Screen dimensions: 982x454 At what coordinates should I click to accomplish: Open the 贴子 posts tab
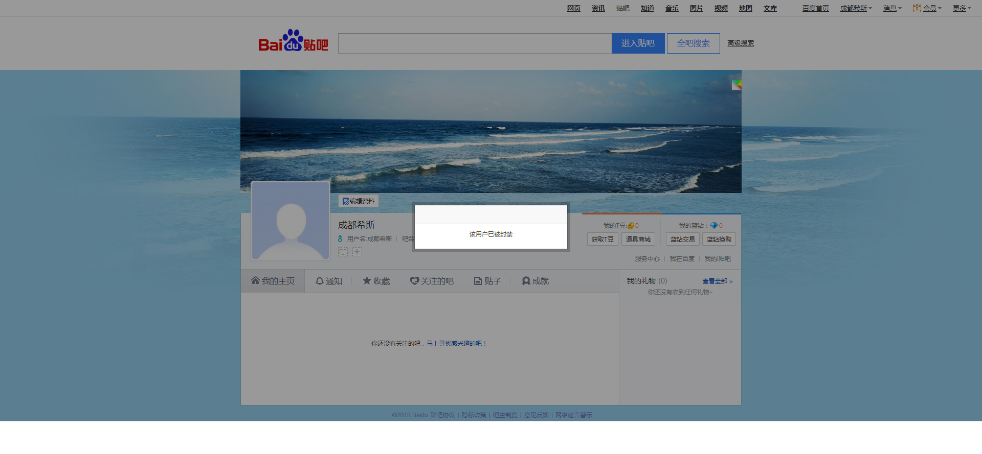click(487, 281)
